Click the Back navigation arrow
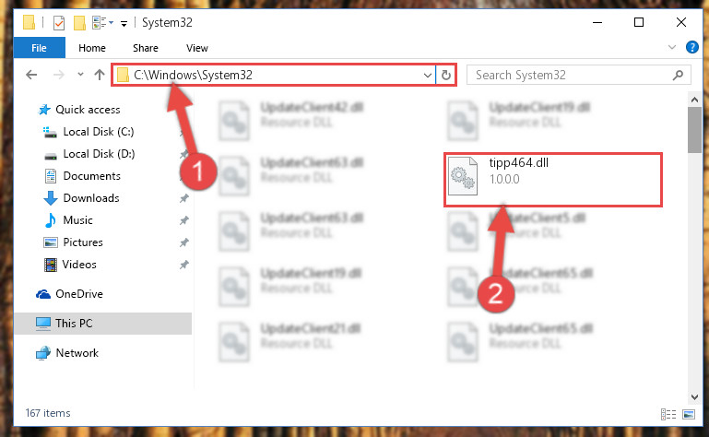This screenshot has height=437, width=709. 31,75
